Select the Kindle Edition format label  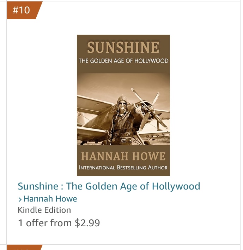point(44,210)
